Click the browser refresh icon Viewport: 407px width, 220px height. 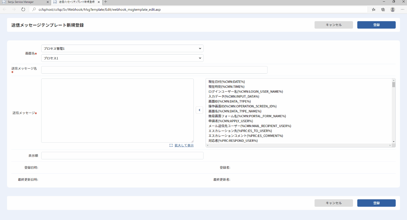coord(23,9)
